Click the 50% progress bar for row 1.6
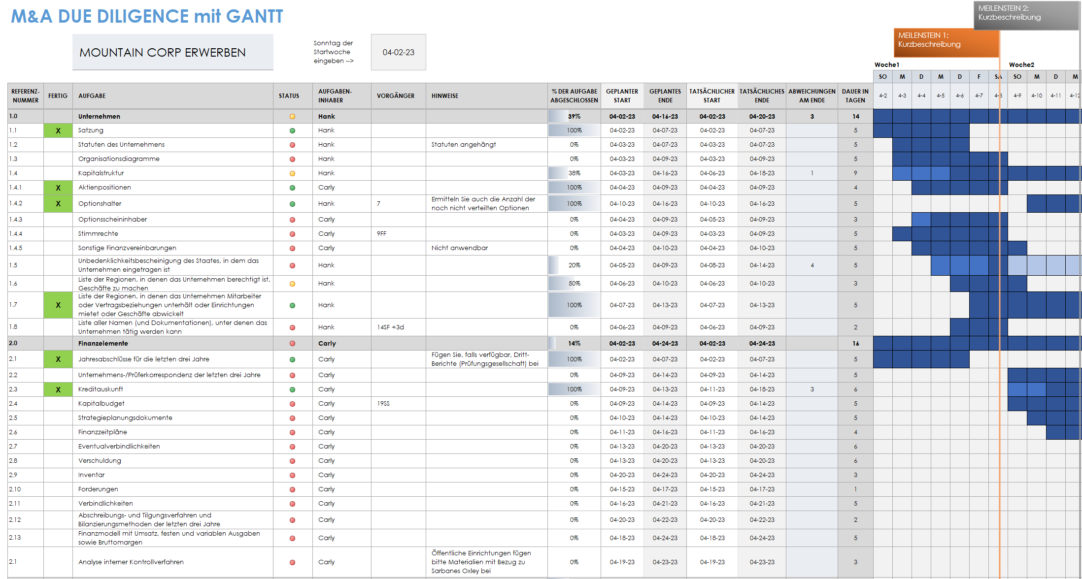 click(x=574, y=284)
